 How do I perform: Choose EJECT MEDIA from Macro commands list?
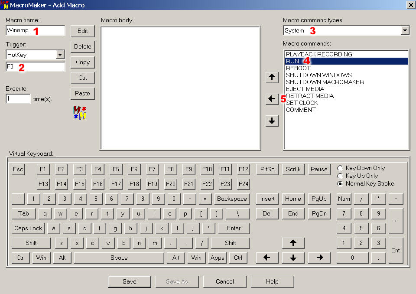pos(305,89)
